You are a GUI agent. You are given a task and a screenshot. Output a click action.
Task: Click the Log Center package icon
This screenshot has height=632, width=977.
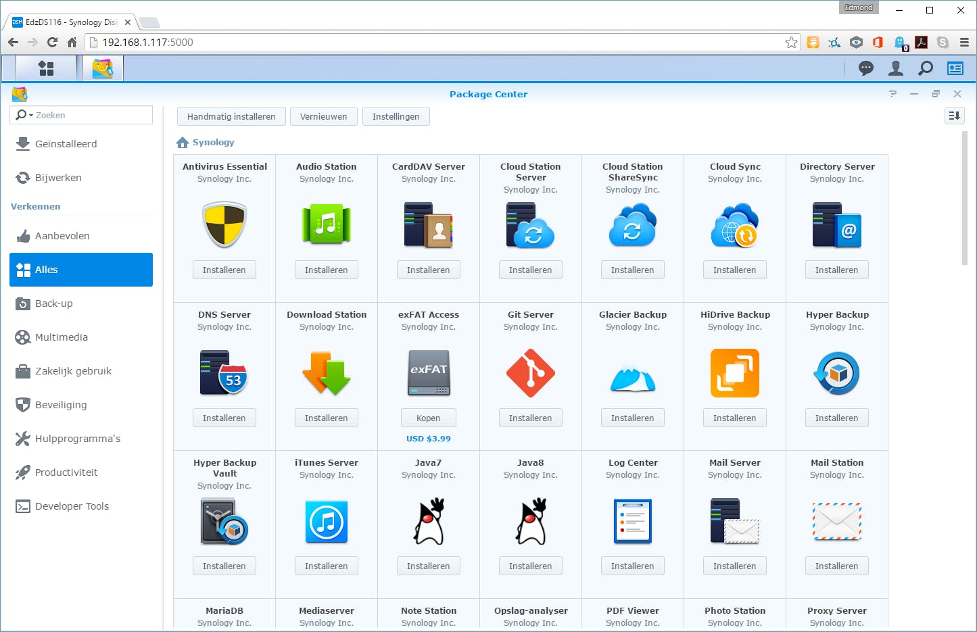pyautogui.click(x=633, y=521)
